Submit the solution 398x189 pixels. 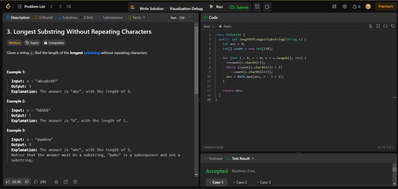pyautogui.click(x=239, y=7)
